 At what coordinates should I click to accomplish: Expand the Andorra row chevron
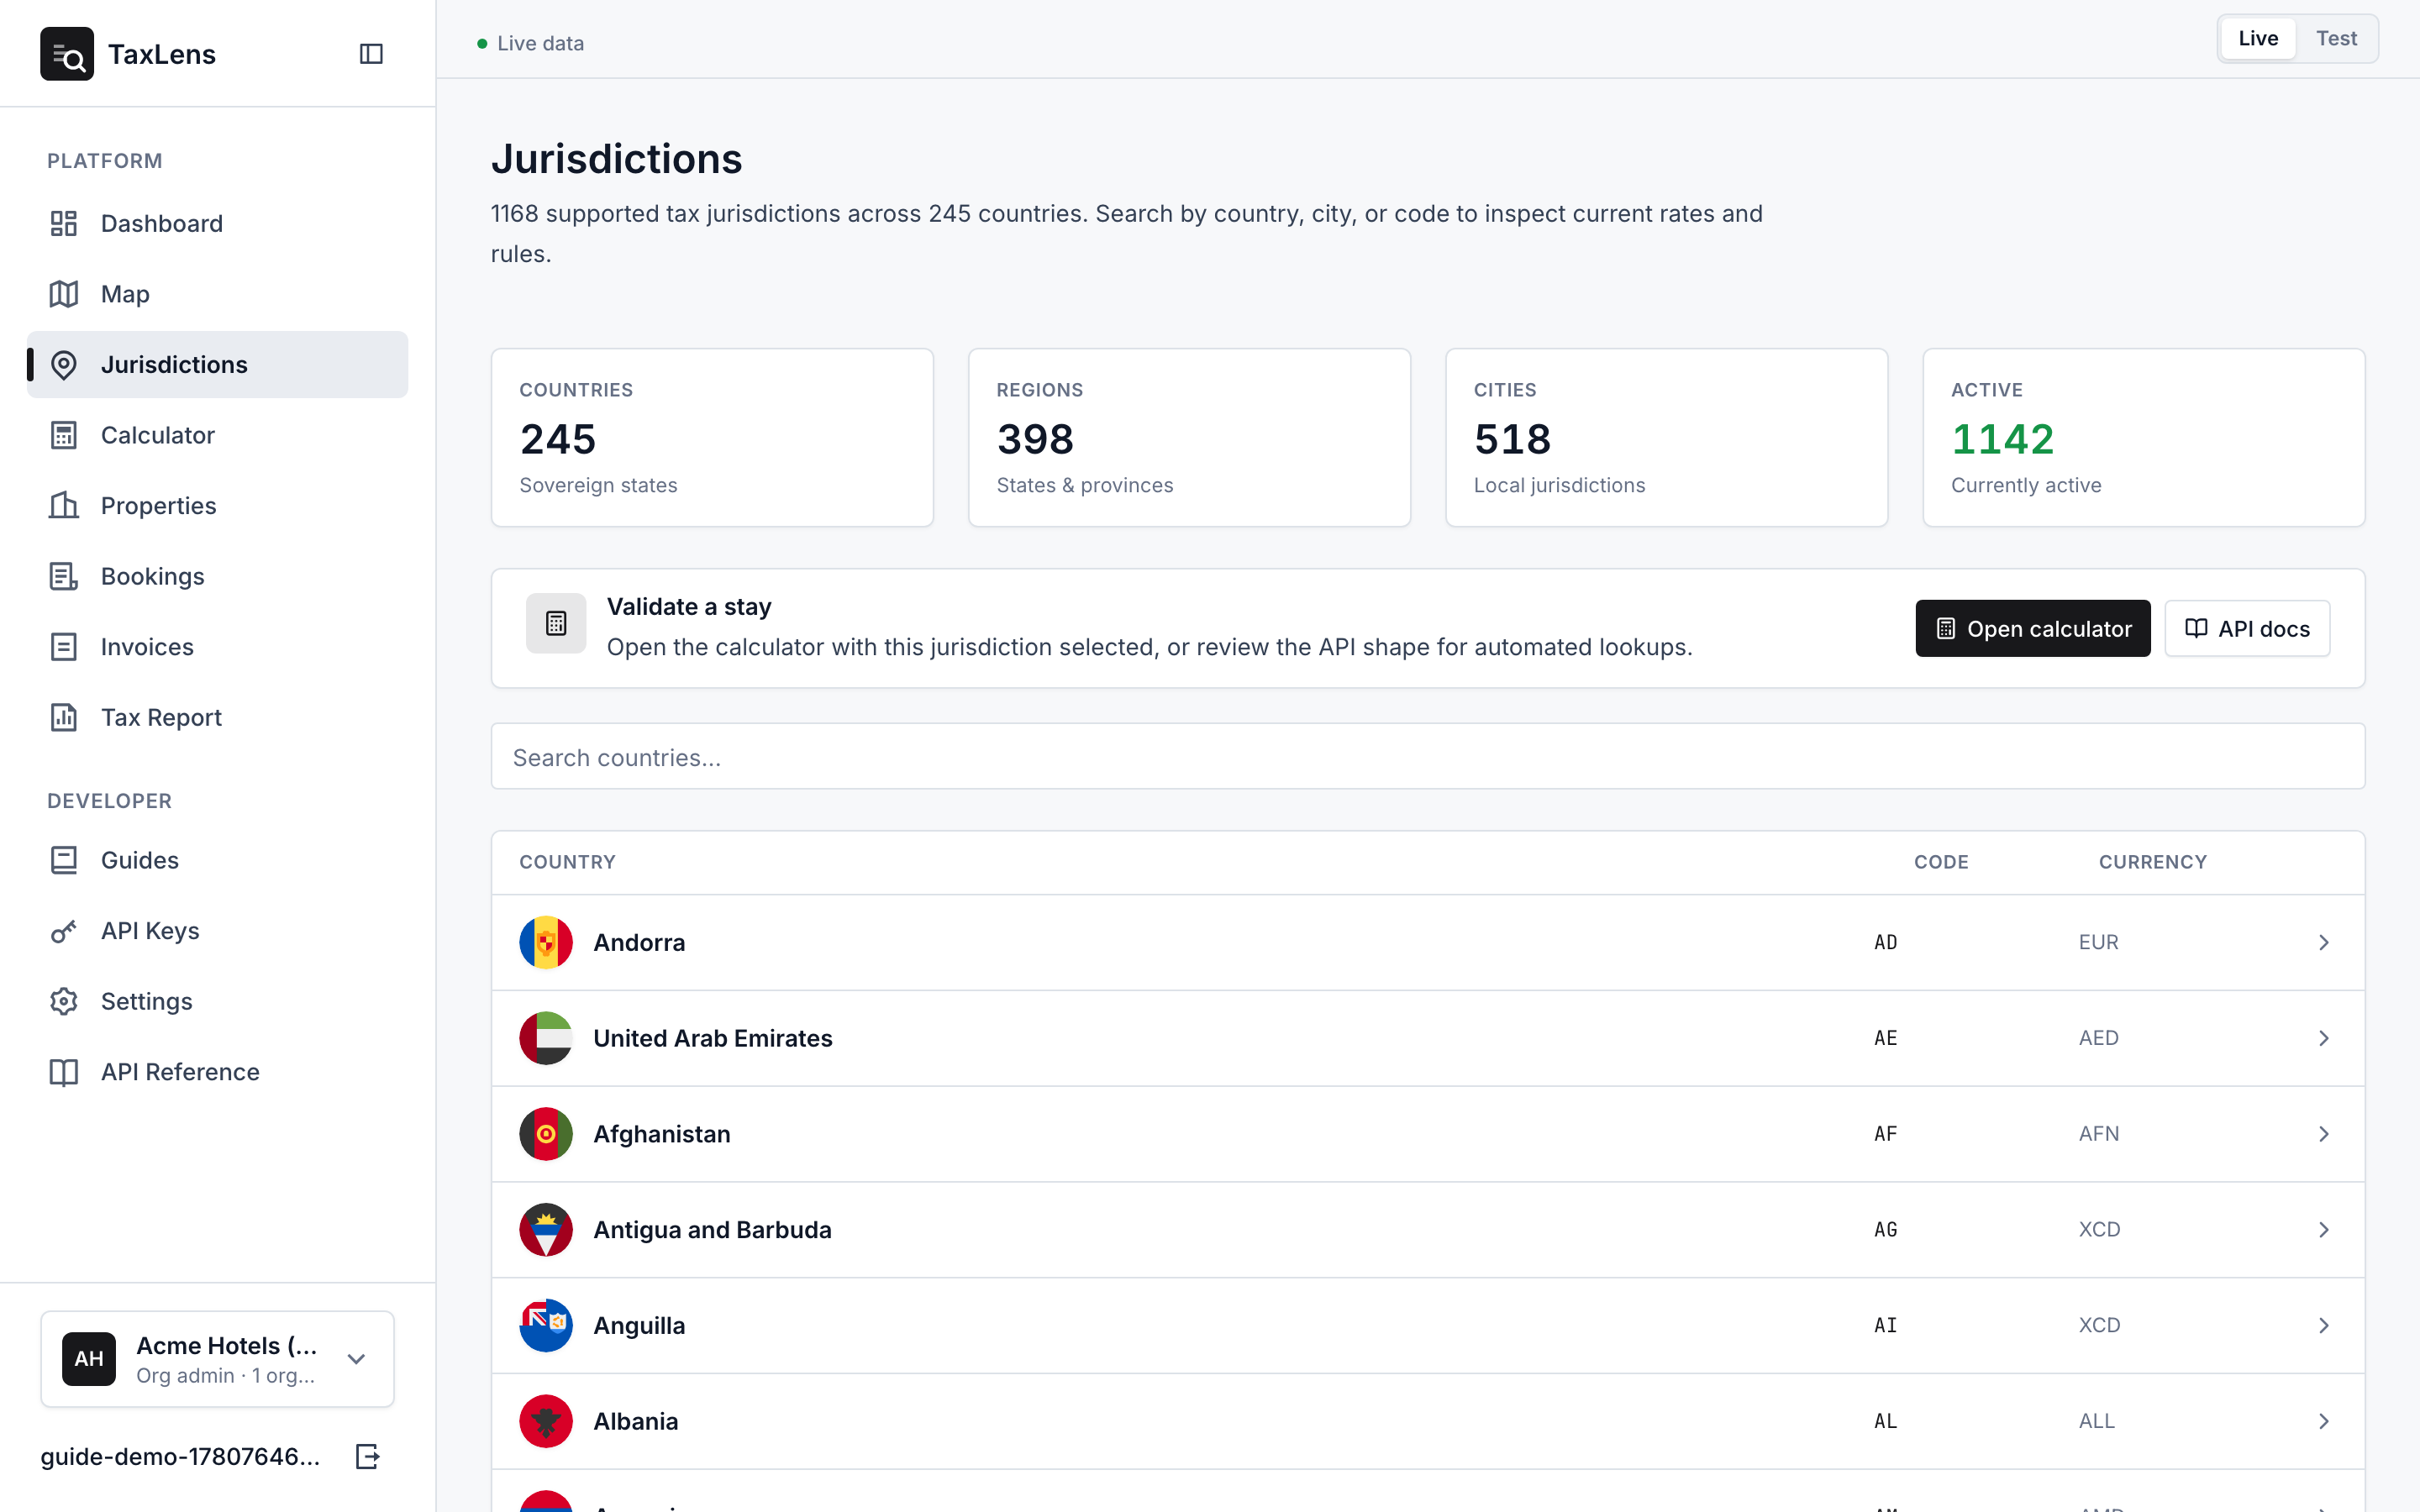[2324, 942]
